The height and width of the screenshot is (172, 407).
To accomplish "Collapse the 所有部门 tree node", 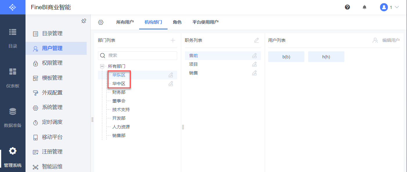I will [102, 66].
